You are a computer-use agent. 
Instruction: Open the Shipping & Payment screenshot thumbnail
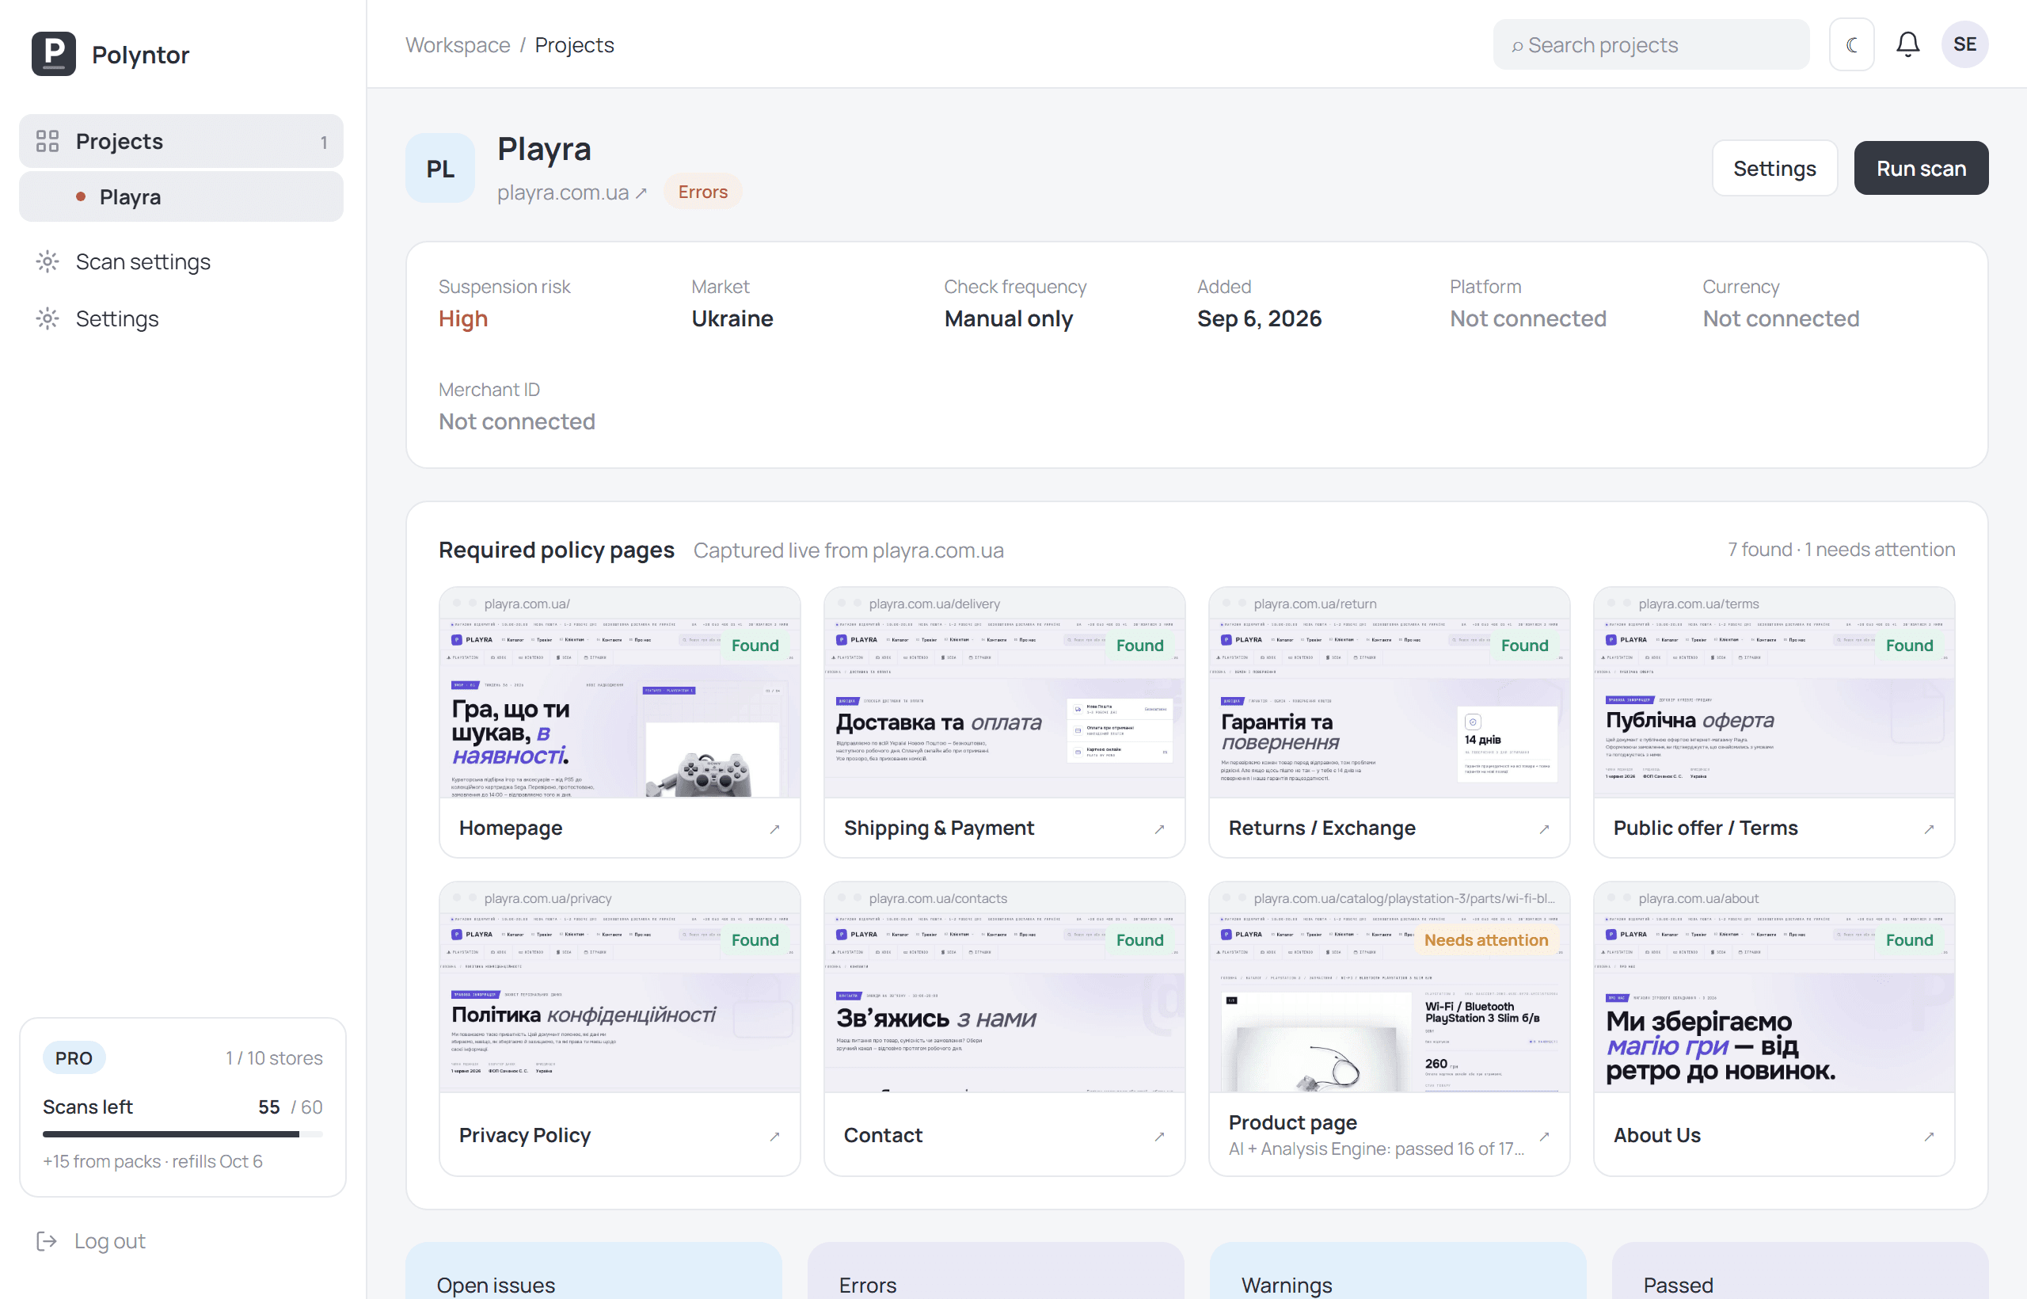[1004, 709]
